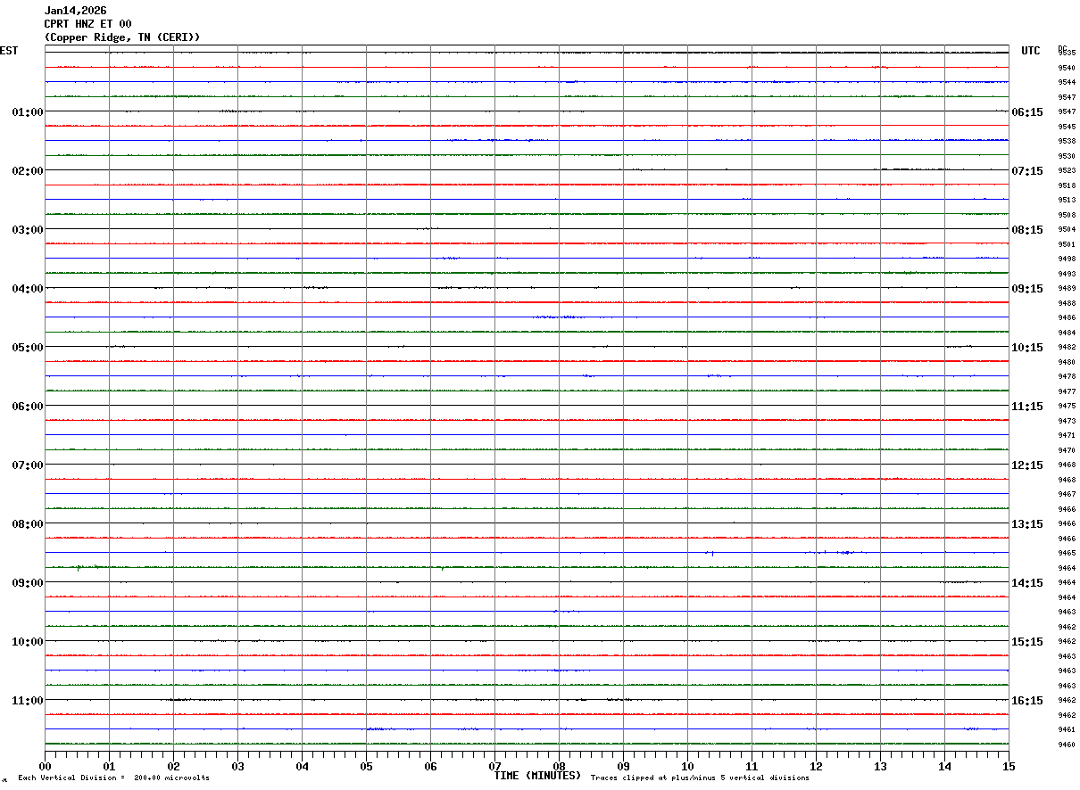Click the DC offset value "9523"
The height and width of the screenshot is (790, 1080).
click(x=1067, y=170)
